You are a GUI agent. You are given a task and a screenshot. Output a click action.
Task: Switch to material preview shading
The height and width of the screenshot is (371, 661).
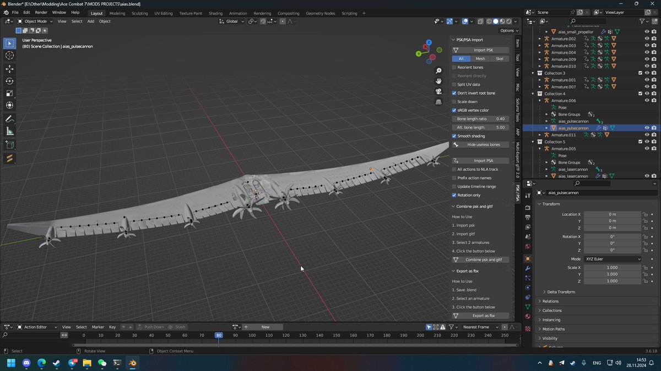click(502, 21)
